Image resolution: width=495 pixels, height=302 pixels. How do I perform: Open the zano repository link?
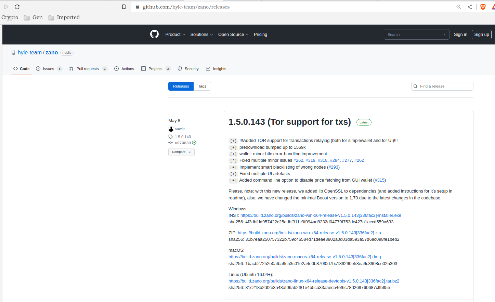[x=52, y=53]
